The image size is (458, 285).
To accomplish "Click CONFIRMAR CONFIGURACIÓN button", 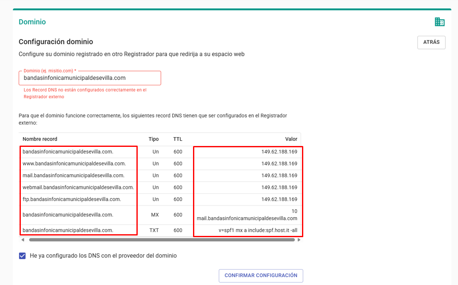I will pyautogui.click(x=261, y=276).
